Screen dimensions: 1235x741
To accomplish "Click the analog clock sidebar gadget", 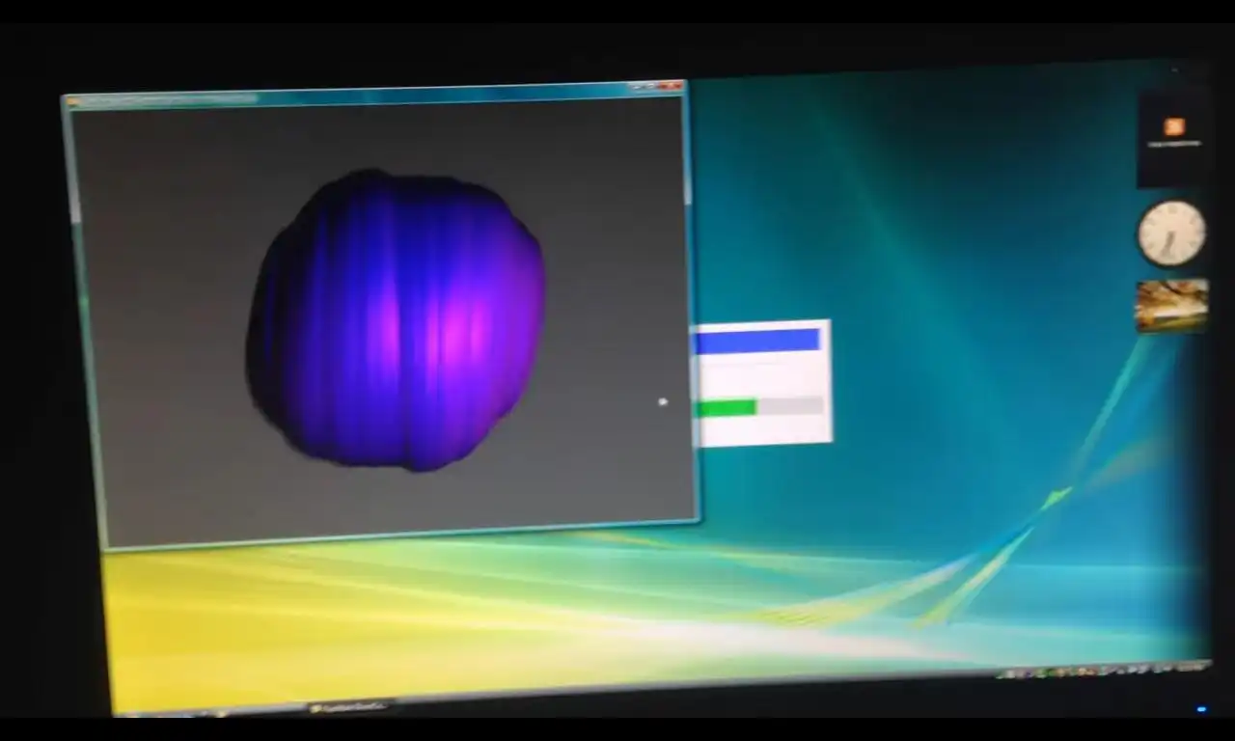I will click(x=1171, y=233).
